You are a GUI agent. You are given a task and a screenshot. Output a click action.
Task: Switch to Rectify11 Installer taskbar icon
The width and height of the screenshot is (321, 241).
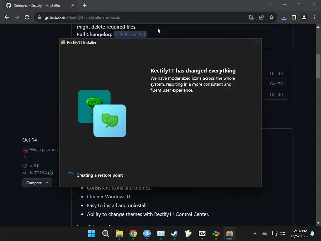click(230, 233)
